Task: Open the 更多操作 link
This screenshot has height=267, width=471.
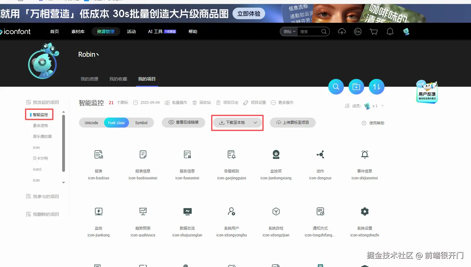Action: point(282,103)
